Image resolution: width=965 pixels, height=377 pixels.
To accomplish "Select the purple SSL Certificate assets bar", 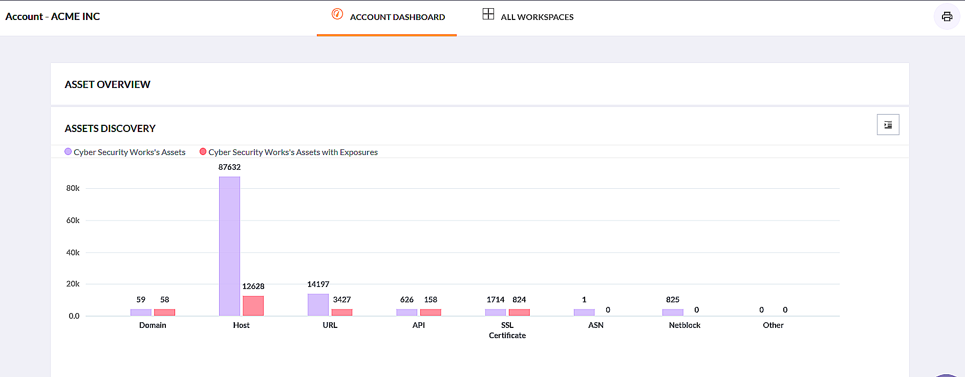I will [x=496, y=313].
